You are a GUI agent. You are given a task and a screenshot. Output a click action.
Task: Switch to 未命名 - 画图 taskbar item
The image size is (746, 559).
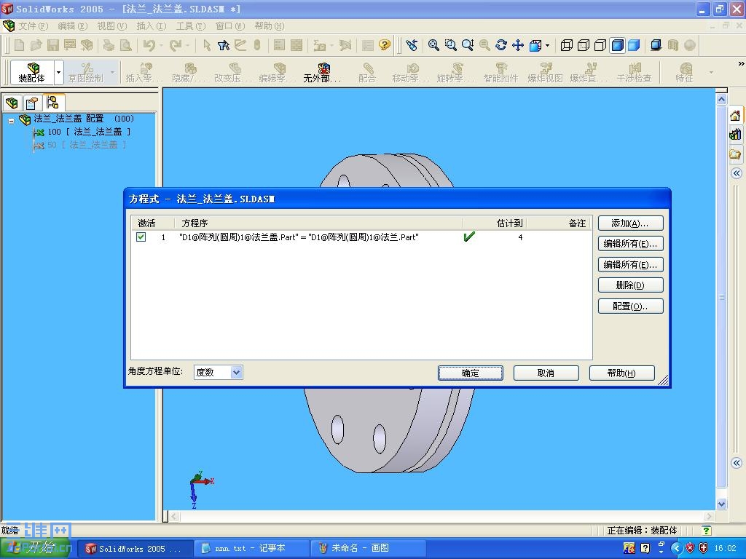(367, 548)
